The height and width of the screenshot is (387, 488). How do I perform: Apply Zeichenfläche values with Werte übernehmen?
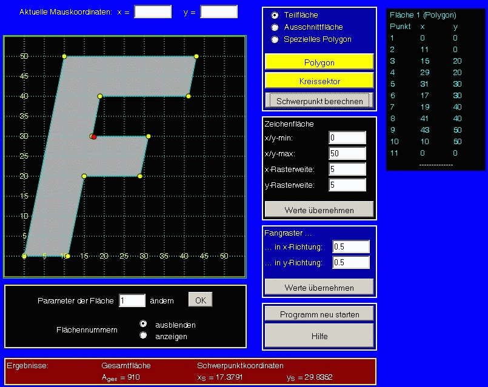319,210
